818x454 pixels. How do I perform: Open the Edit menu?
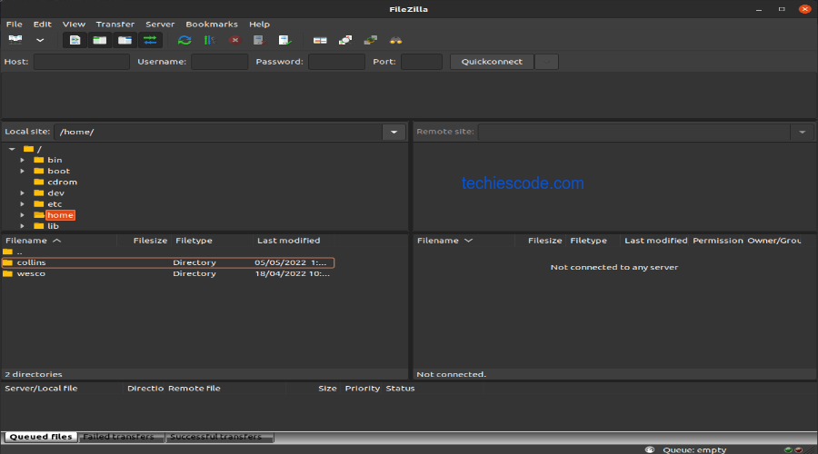(42, 24)
